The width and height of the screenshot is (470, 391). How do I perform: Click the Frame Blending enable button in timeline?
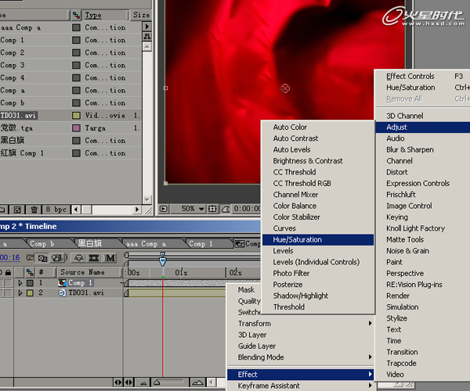(x=95, y=257)
